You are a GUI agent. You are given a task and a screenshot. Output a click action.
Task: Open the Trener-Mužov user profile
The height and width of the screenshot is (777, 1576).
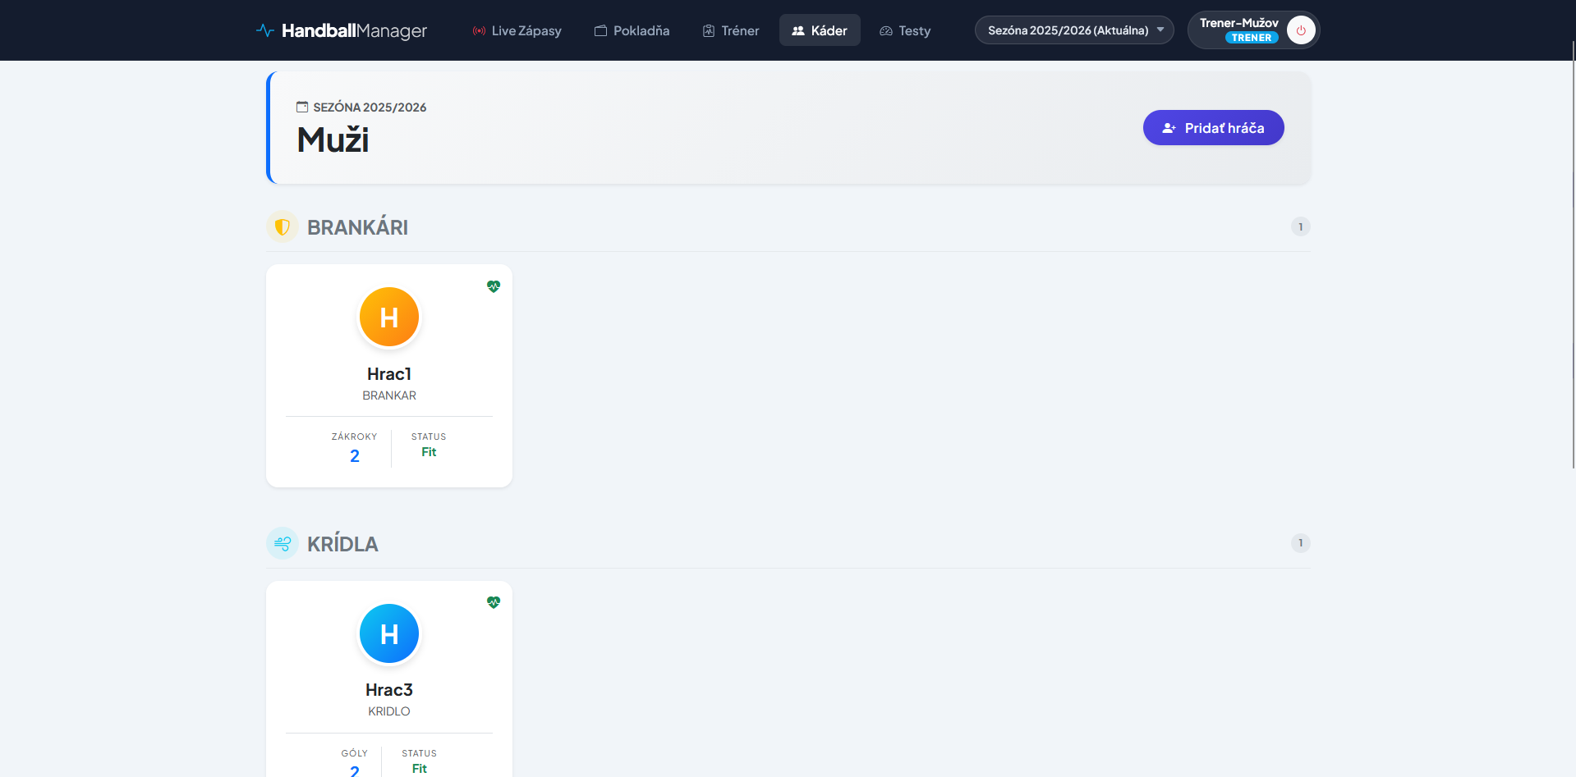tap(1238, 30)
